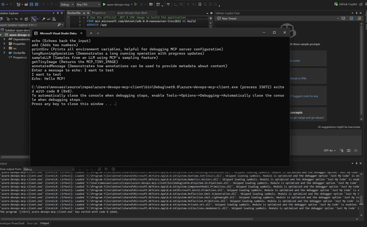Open the GPT-4o model dropdown
Screen dimensions: 367x227
pyautogui.click(x=329, y=151)
